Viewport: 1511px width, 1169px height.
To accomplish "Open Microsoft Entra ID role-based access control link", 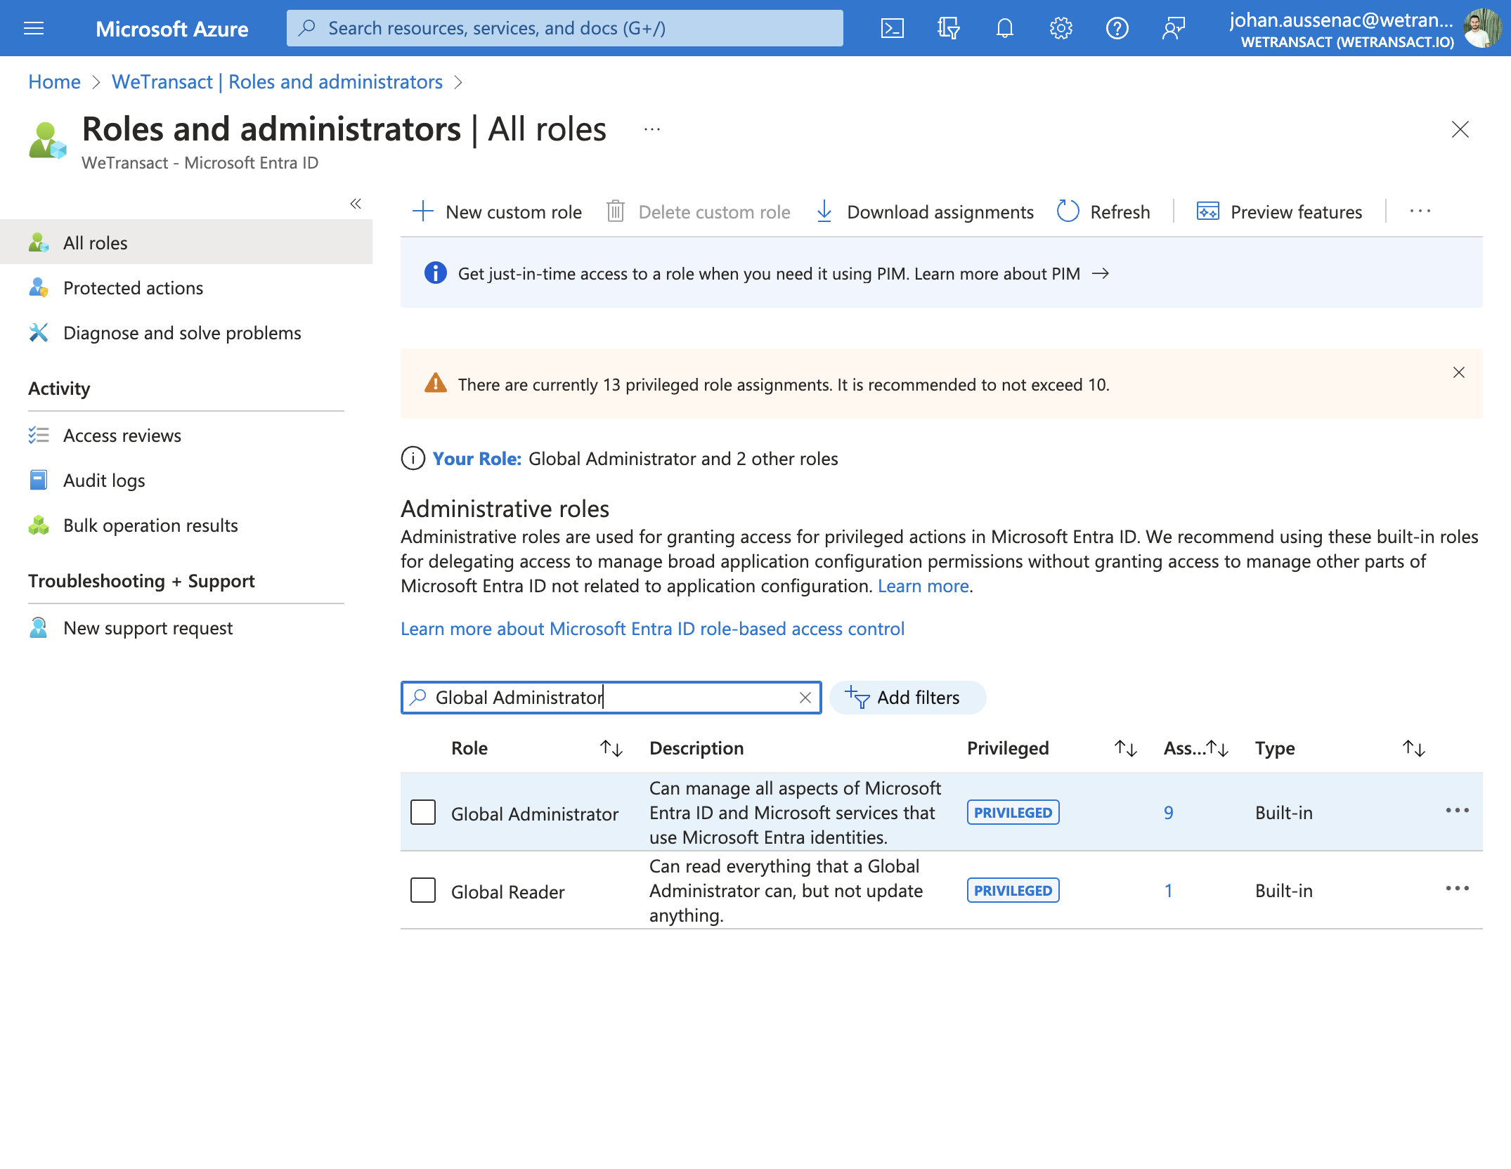I will 652,629.
